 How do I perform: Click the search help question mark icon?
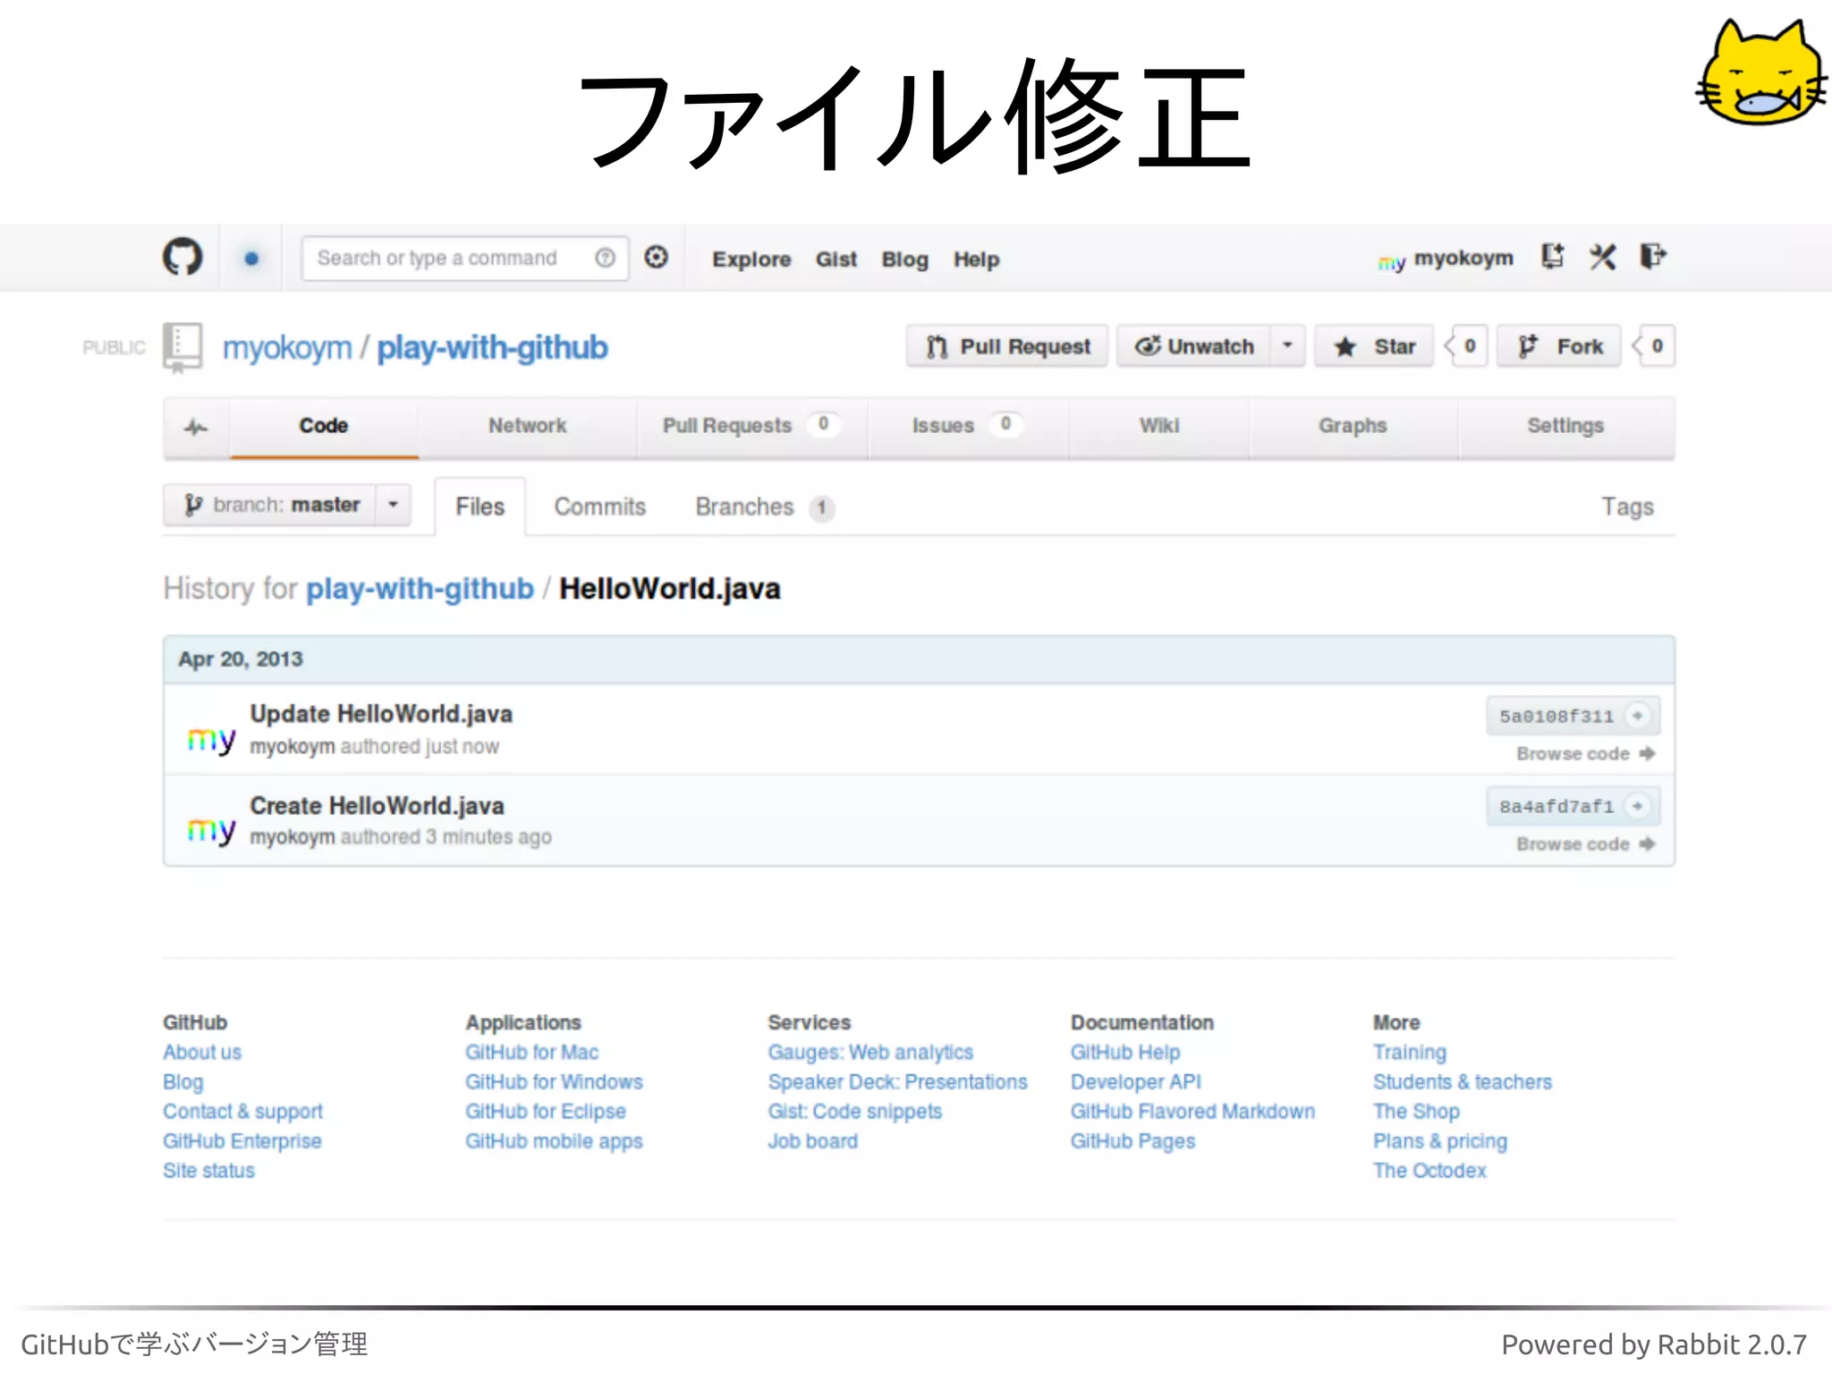[x=606, y=258]
